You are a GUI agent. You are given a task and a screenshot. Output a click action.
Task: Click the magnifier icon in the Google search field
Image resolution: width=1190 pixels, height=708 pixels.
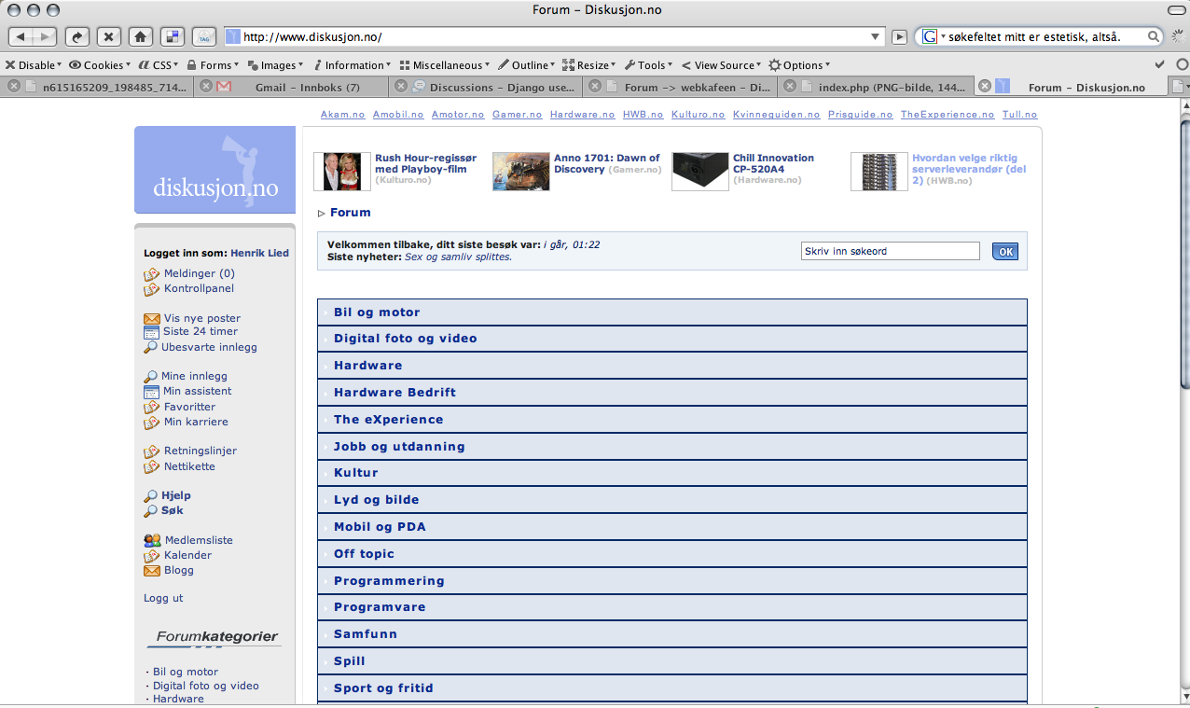[1154, 37]
